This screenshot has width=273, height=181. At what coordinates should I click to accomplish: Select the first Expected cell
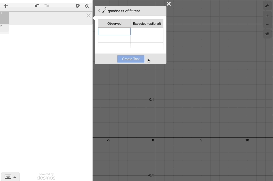tap(147, 31)
